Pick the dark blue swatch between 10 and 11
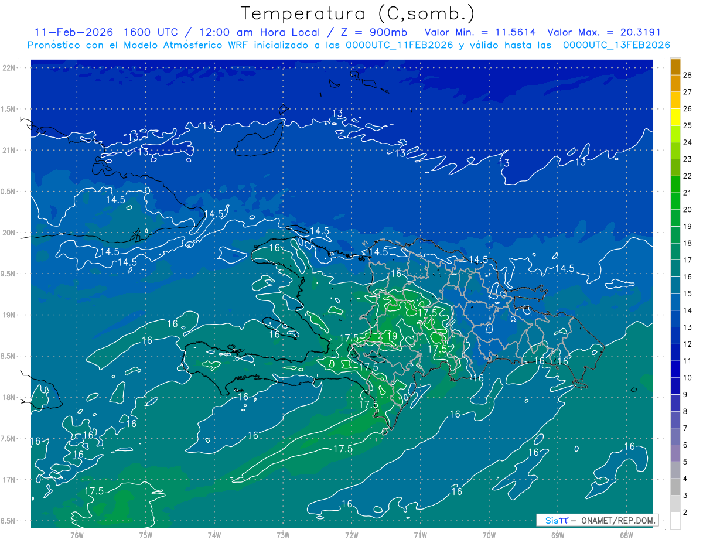The width and height of the screenshot is (703, 543). [x=675, y=369]
